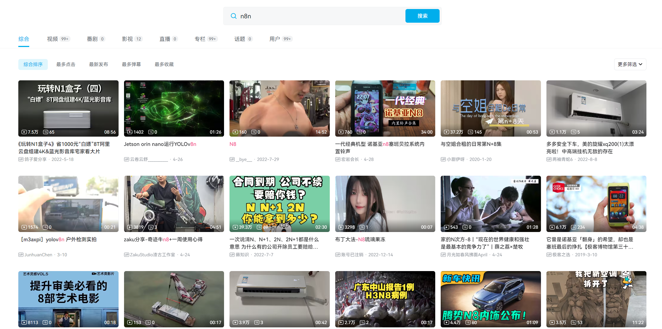Select the 最新发布 sort option

99,64
